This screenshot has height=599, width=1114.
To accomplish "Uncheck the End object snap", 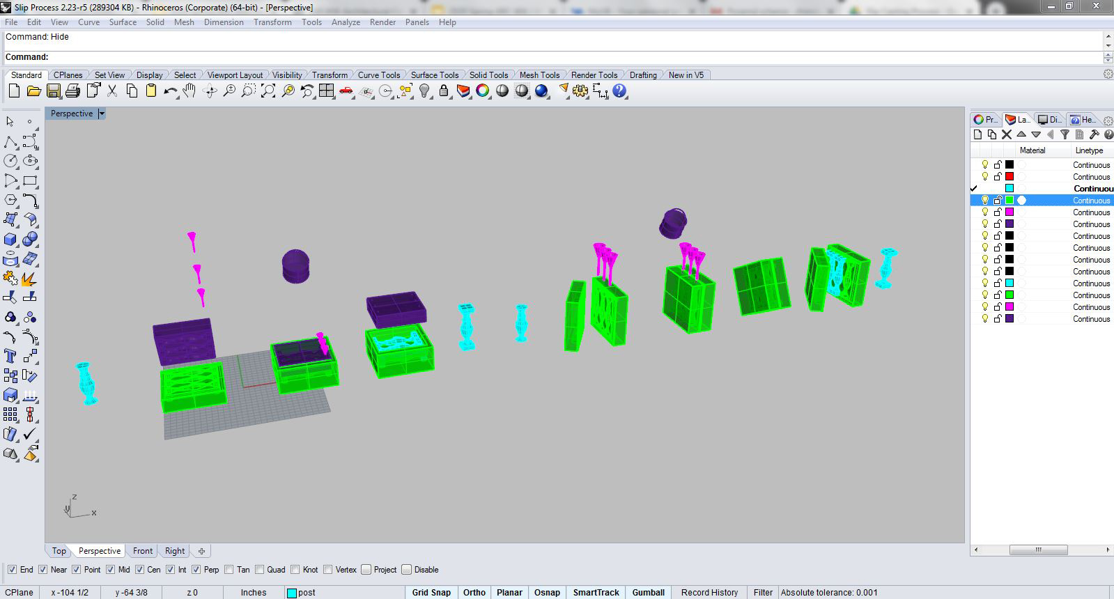I will point(11,570).
